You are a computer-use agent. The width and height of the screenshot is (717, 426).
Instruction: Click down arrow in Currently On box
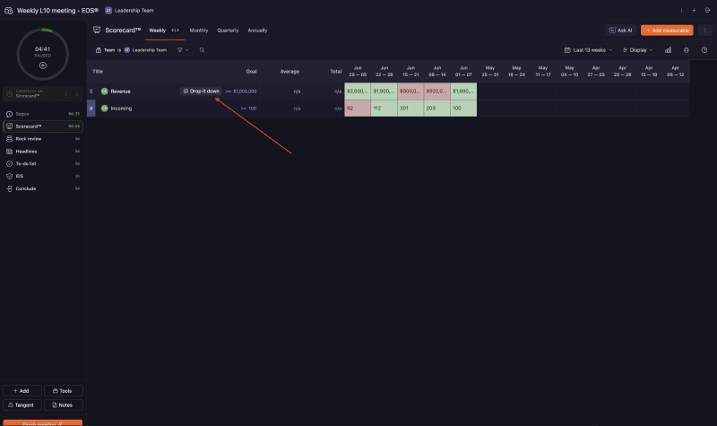[76, 94]
